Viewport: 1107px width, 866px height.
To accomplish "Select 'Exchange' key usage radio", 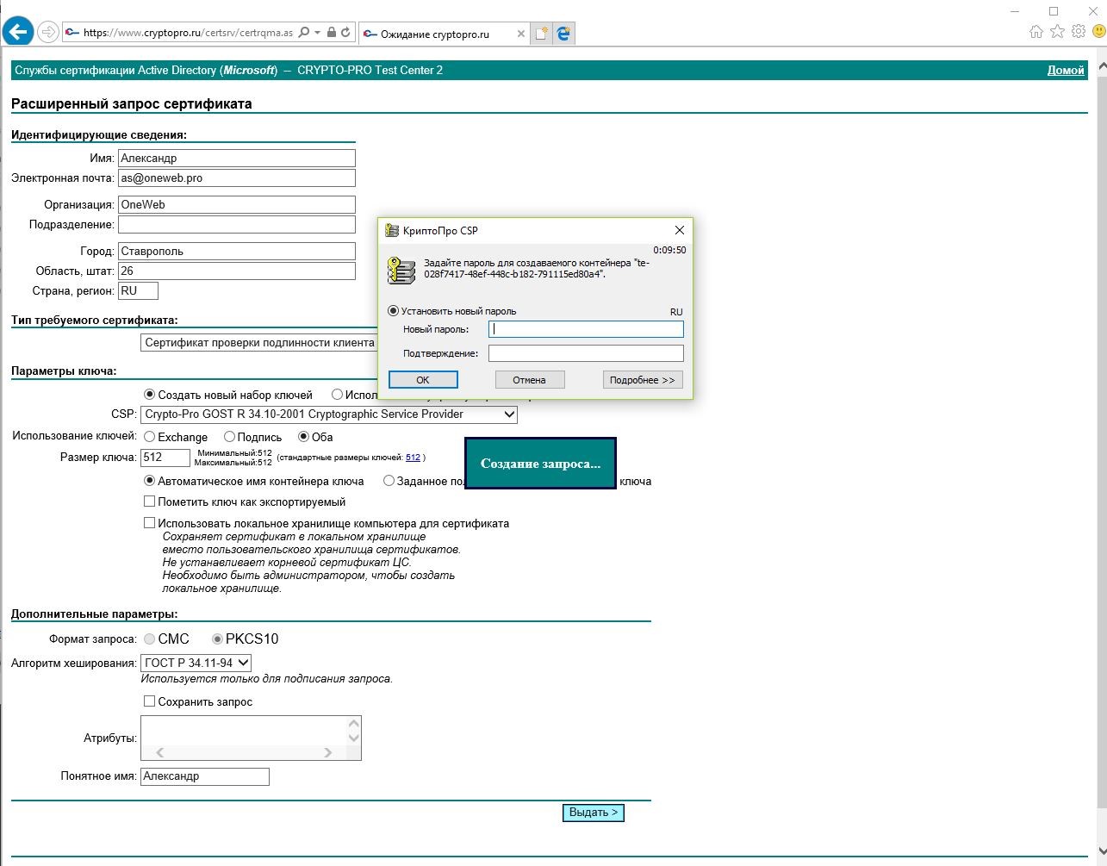I will pyautogui.click(x=150, y=437).
